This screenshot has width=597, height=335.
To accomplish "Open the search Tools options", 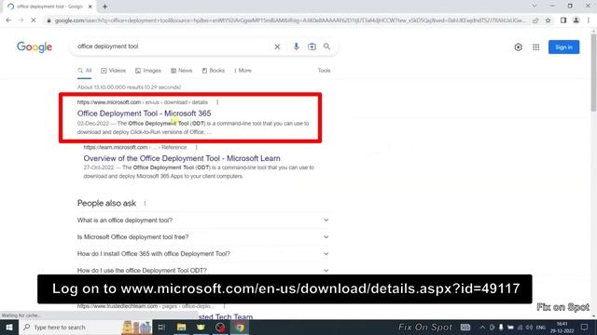I will pos(324,71).
